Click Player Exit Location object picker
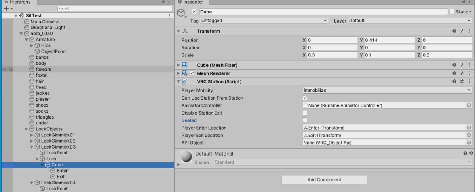The width and height of the screenshot is (475, 192). (x=469, y=136)
